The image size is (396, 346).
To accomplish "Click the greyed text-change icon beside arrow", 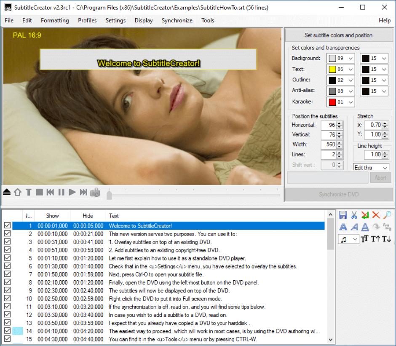I will [x=387, y=227].
